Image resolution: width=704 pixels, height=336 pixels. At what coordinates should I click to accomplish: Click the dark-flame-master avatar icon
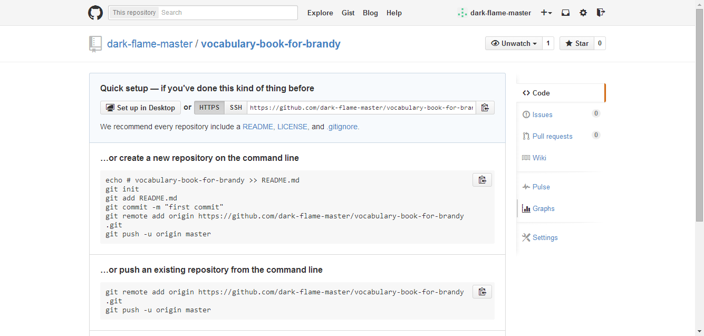click(462, 13)
